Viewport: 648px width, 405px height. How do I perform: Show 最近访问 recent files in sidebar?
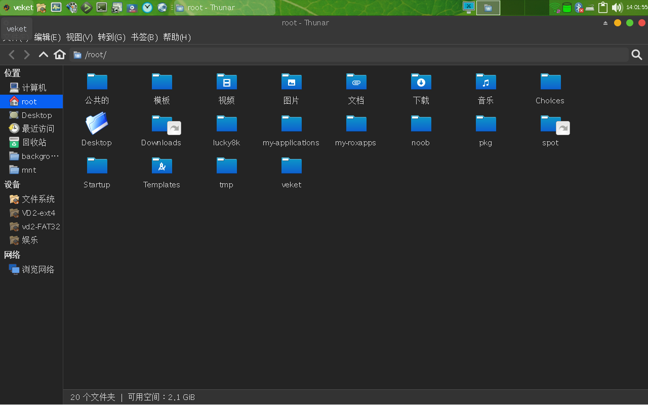click(31, 129)
